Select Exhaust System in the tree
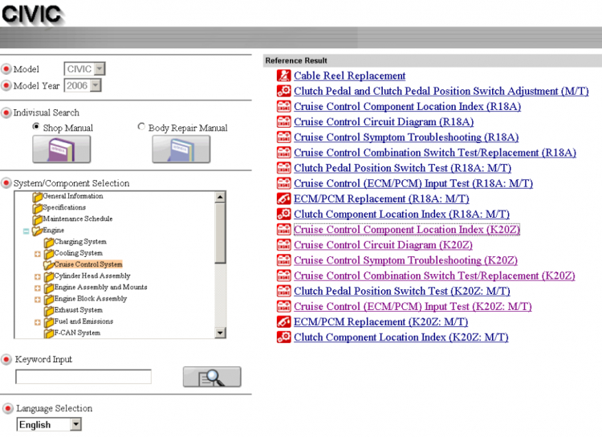This screenshot has width=602, height=437. (x=79, y=310)
